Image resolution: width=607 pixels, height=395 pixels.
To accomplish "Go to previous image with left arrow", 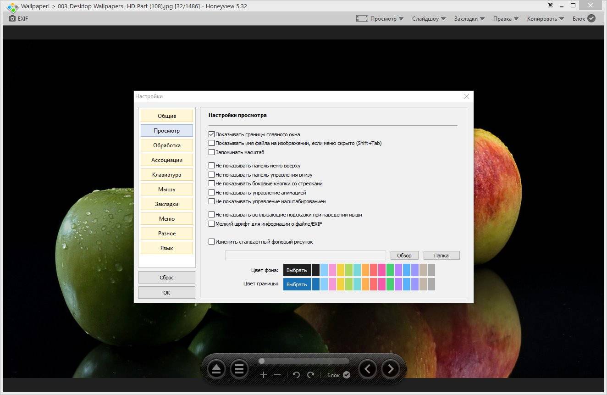I will (x=368, y=368).
